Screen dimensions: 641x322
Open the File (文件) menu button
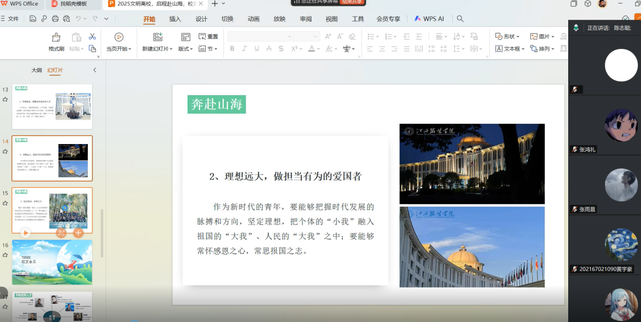pyautogui.click(x=10, y=19)
